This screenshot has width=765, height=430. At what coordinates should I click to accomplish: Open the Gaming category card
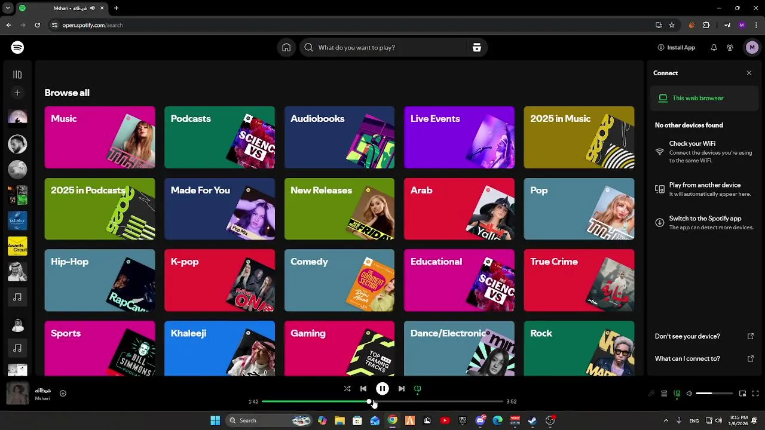click(x=339, y=349)
